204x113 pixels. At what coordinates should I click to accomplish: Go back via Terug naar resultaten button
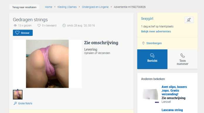[x=24, y=7]
